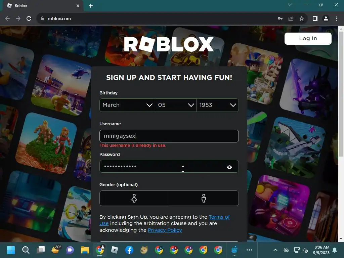This screenshot has height=258, width=344.
Task: Reload the roblox.com page
Action: 29,19
